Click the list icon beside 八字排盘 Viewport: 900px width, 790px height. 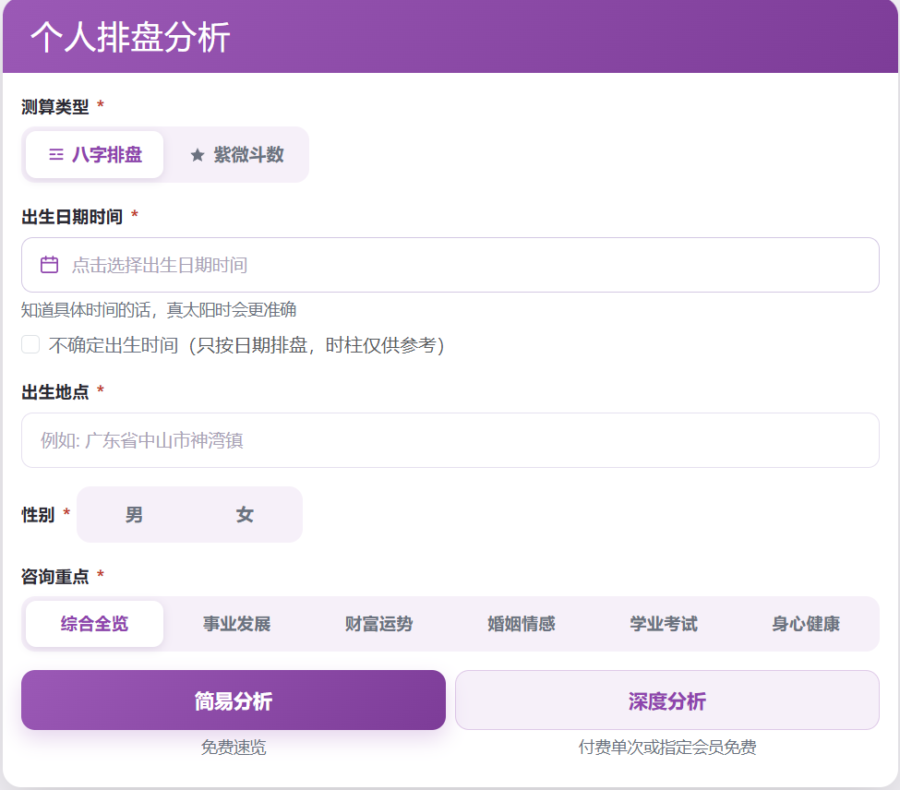click(x=56, y=154)
